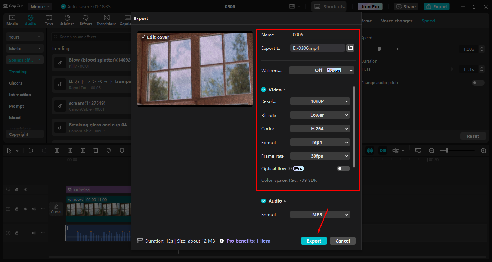Open the folder browser for export location
This screenshot has width=492, height=262.
(x=350, y=48)
